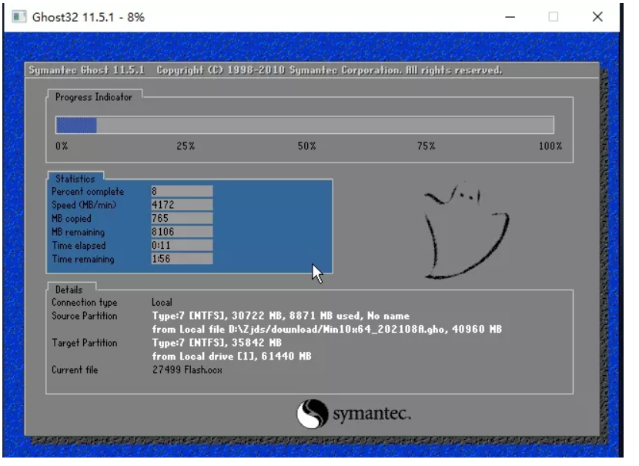The image size is (639, 466).
Task: Click the 50% mark under the progress bar
Action: (306, 146)
